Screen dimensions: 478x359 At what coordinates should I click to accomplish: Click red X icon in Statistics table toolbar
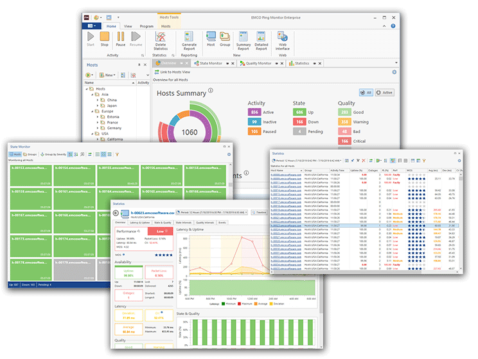click(x=364, y=161)
